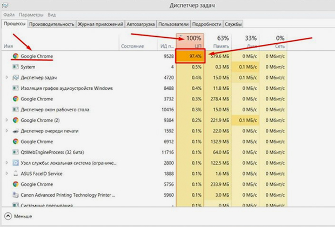Open the Вид menu
Viewport: 335px width, 227px height.
(51, 15)
